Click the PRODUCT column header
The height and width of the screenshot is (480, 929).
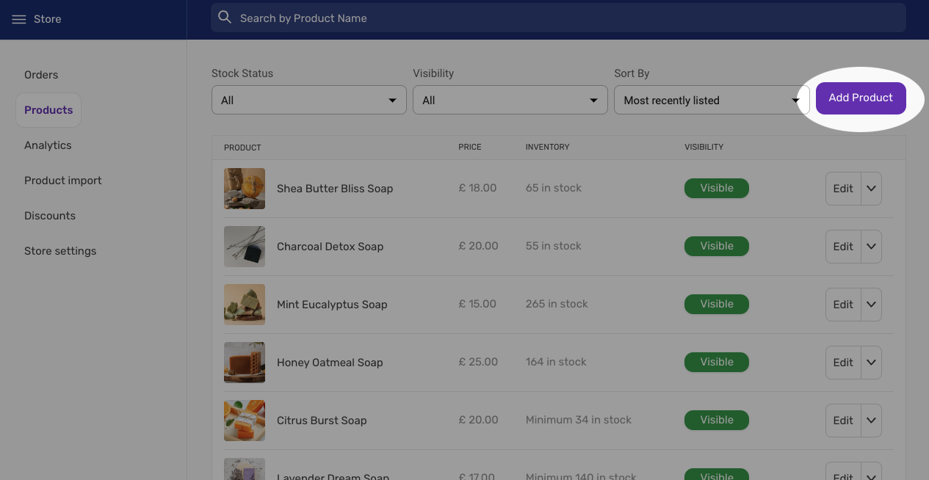pyautogui.click(x=242, y=148)
